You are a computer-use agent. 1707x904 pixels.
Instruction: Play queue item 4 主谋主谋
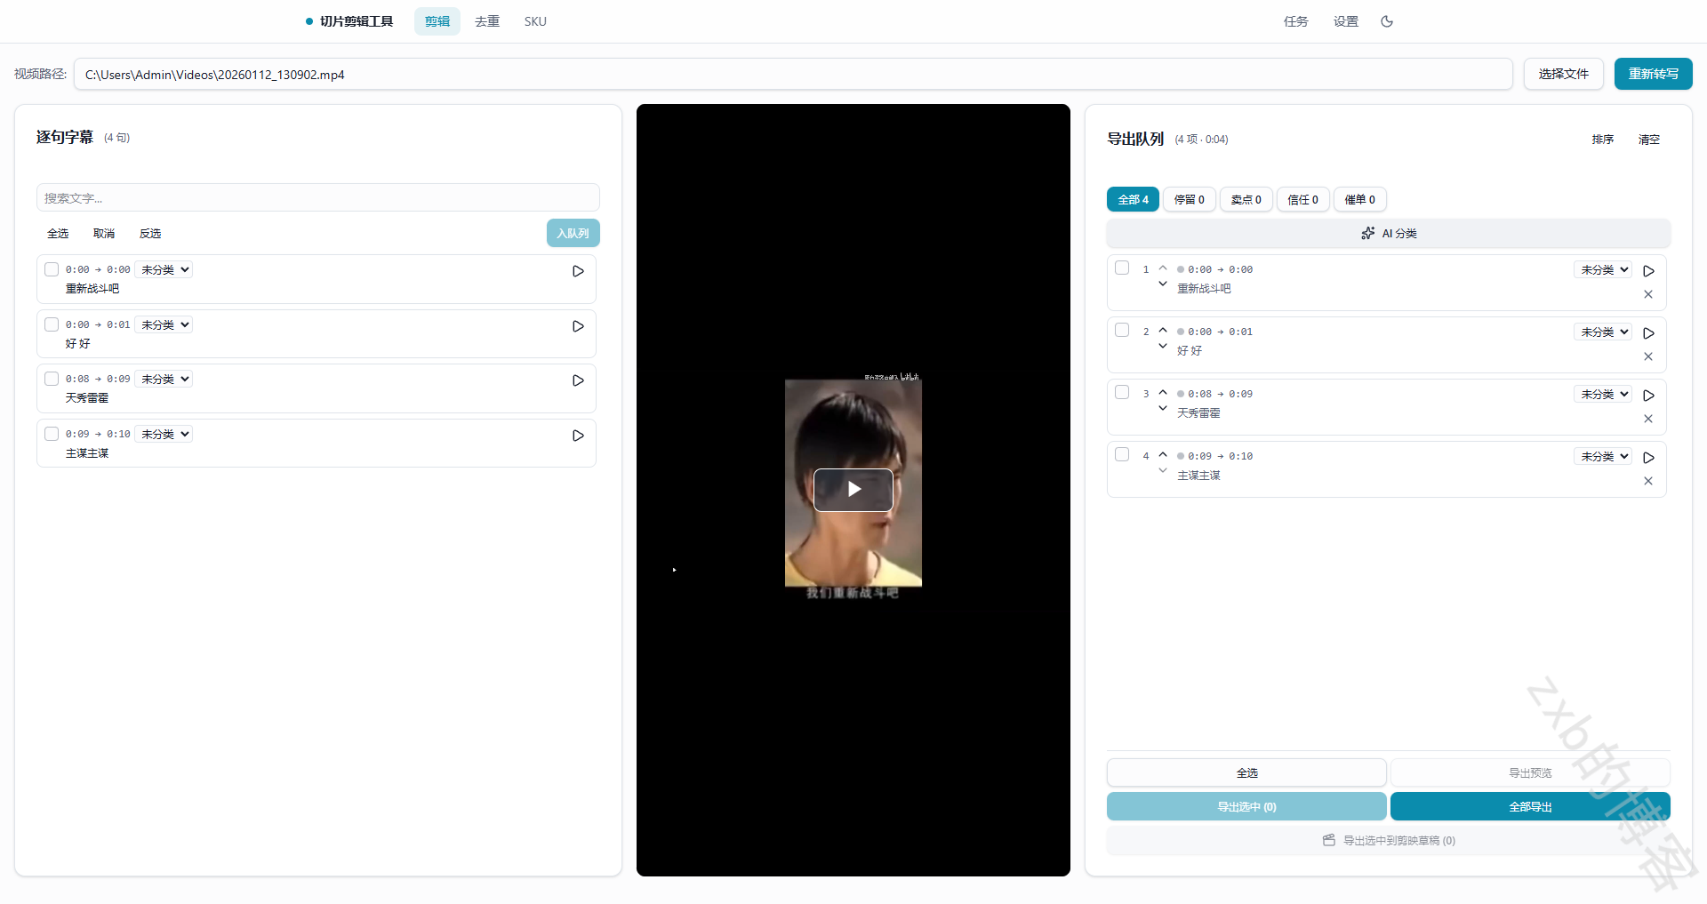point(1648,458)
